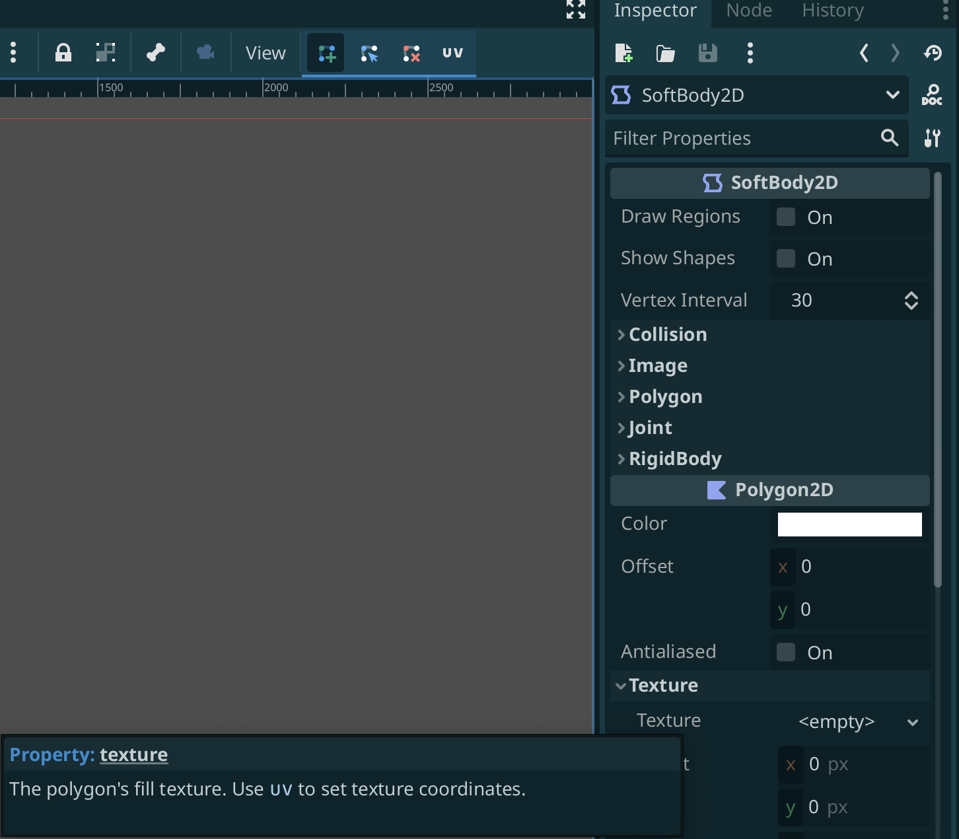Expand the RigidBody section
The image size is (959, 839).
coord(770,458)
